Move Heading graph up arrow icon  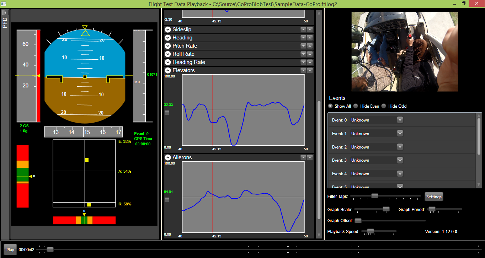[x=310, y=38]
